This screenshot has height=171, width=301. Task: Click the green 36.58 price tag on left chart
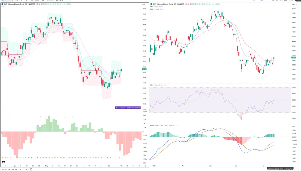click(x=144, y=69)
